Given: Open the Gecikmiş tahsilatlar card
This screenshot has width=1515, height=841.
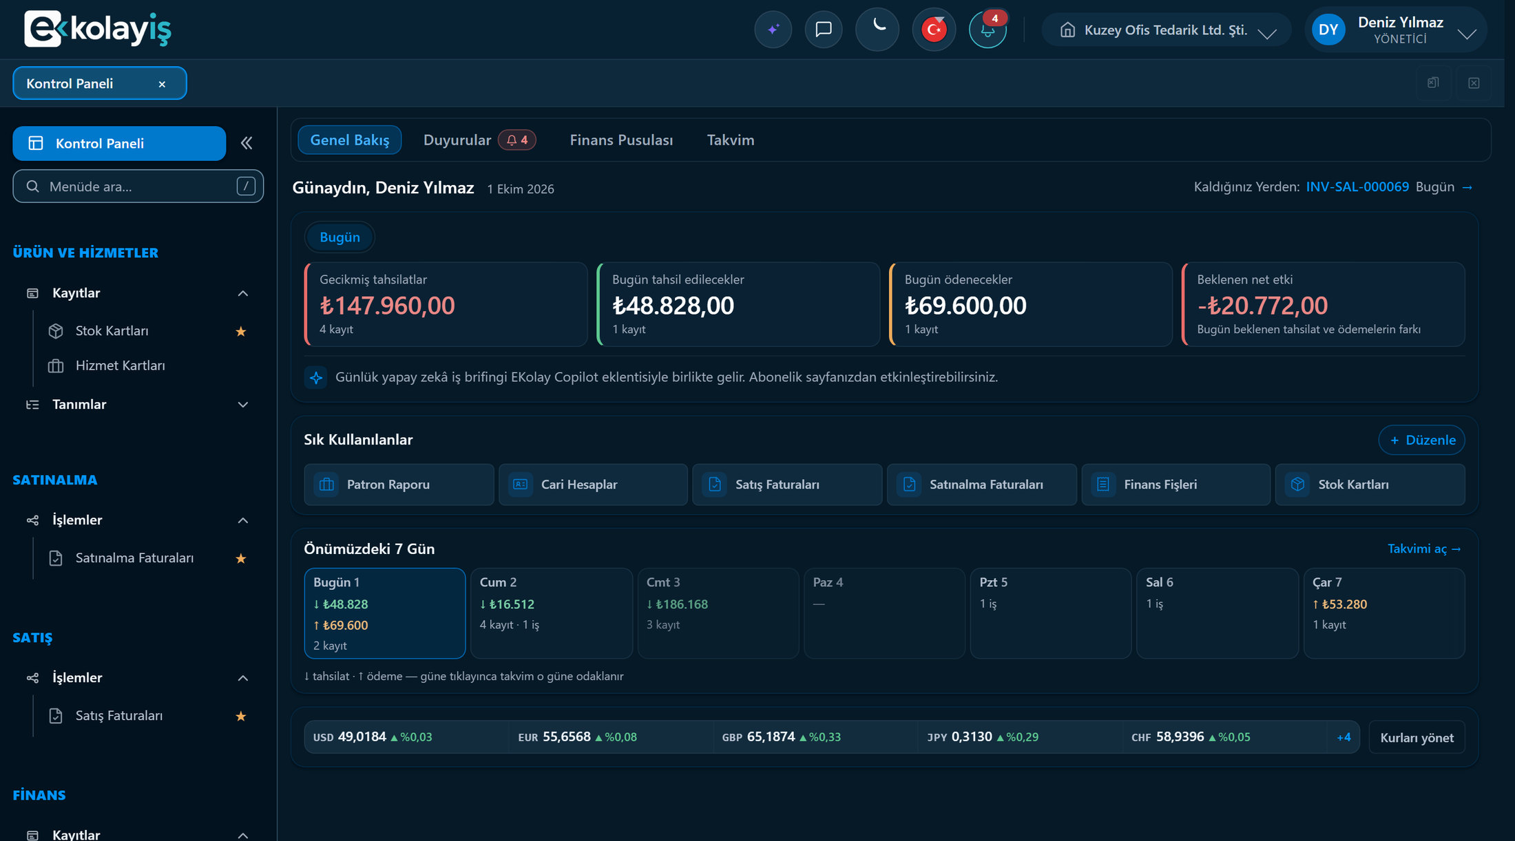Looking at the screenshot, I should point(446,304).
